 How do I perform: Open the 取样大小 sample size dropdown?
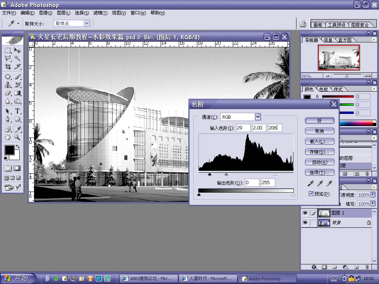pos(87,23)
